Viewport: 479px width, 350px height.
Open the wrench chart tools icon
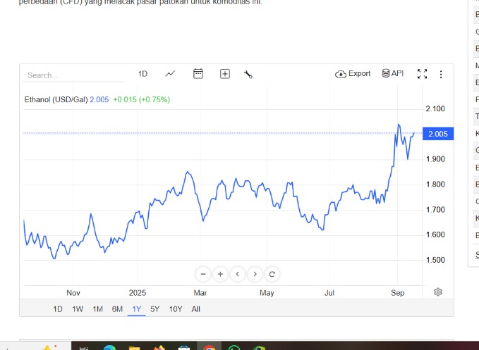pos(248,75)
